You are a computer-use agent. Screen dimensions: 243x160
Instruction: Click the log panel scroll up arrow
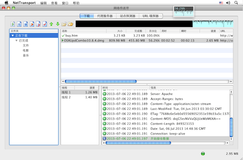231,92
